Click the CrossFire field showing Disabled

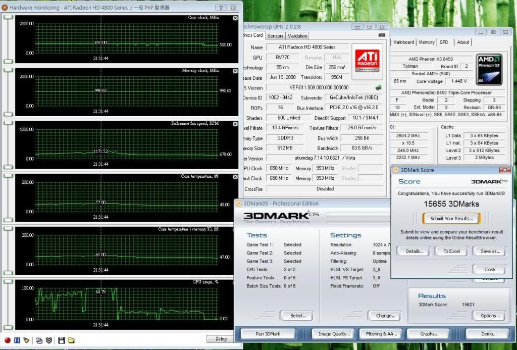click(x=325, y=189)
